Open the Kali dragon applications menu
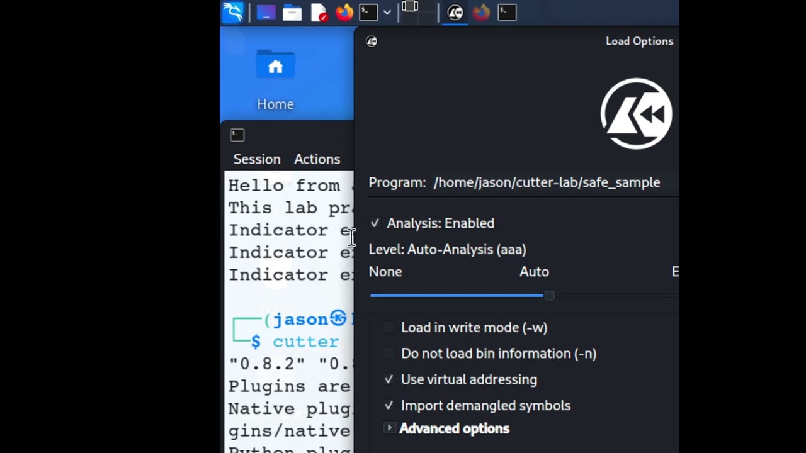Image resolution: width=806 pixels, height=453 pixels. tap(233, 12)
